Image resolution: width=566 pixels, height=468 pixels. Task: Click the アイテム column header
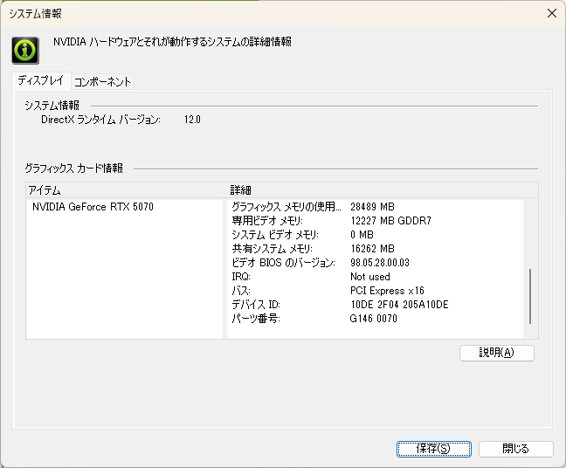click(x=125, y=190)
